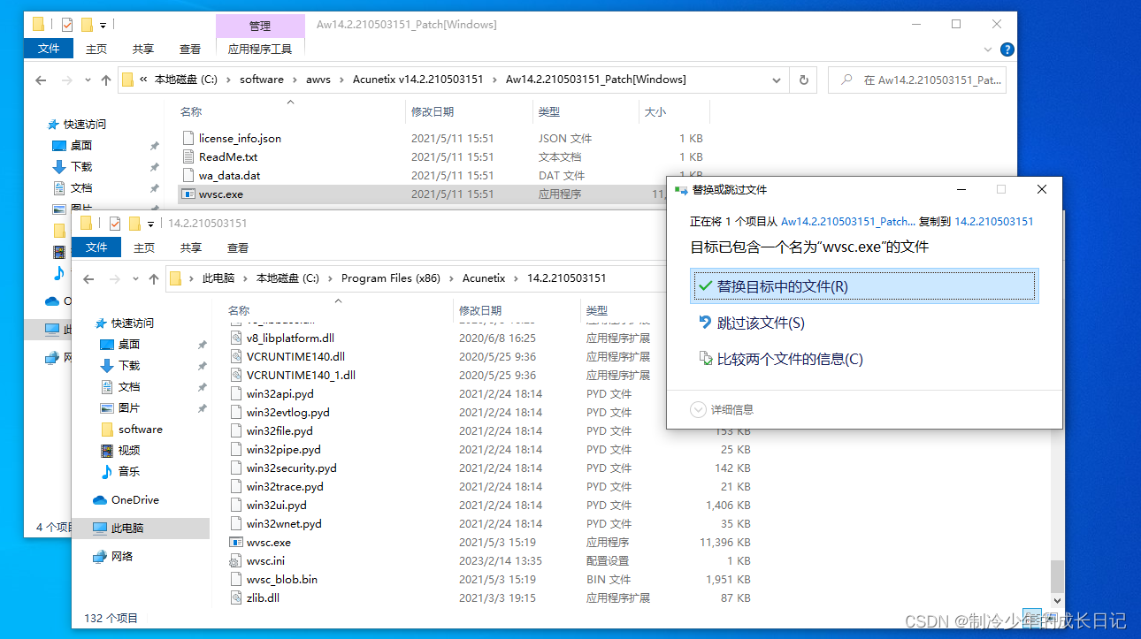The image size is (1141, 639).
Task: Expand the 详细信息 section in dialog
Action: [722, 409]
